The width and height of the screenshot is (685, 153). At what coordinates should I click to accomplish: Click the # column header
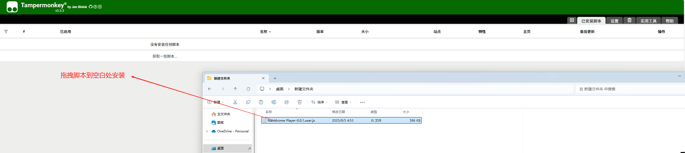(24, 31)
